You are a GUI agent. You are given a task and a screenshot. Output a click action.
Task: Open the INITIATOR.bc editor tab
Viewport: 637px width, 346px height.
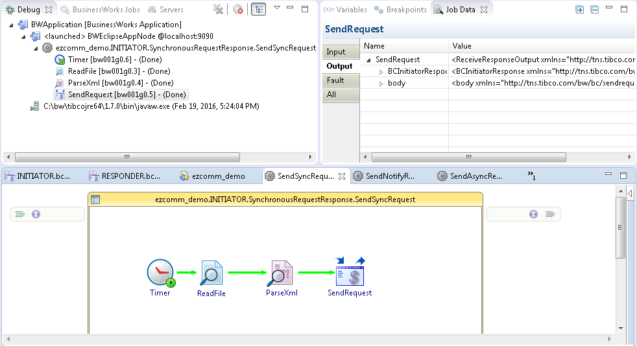tap(38, 176)
